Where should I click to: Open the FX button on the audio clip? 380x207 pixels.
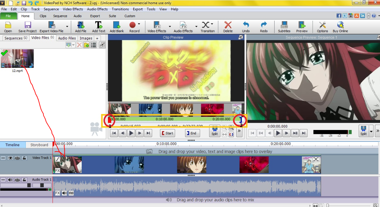click(57, 193)
